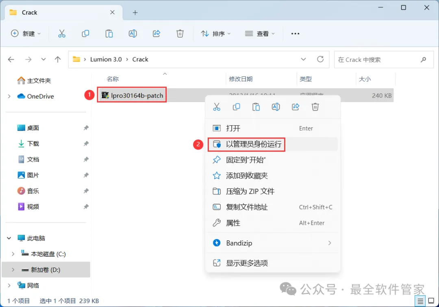
Task: Expand the 本地磁盘 (C:) node
Action: click(x=13, y=254)
